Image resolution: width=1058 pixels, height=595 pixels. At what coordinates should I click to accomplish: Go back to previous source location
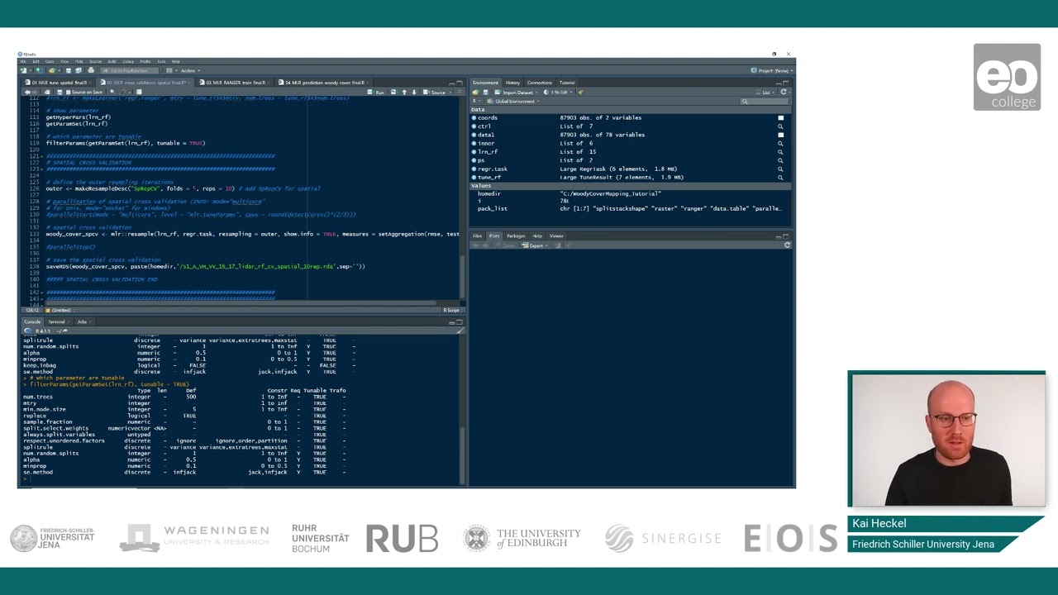[x=27, y=92]
